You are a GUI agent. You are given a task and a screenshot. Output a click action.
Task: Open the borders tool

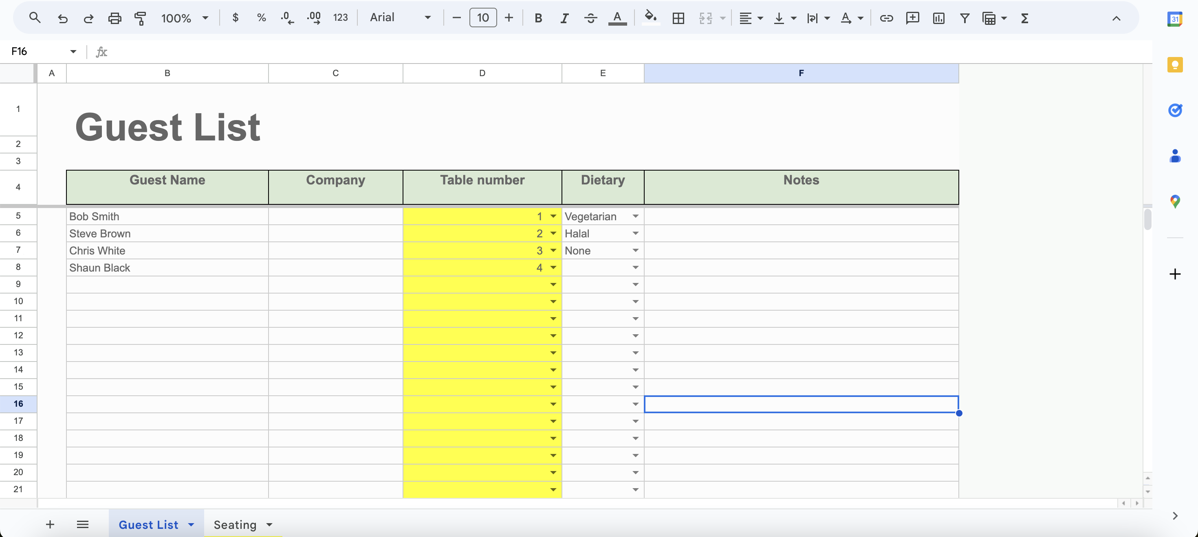678,18
